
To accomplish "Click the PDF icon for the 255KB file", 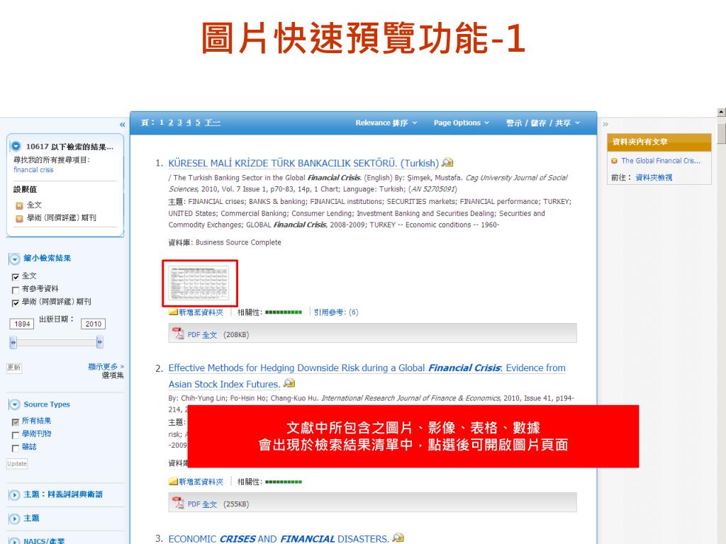I will point(178,503).
